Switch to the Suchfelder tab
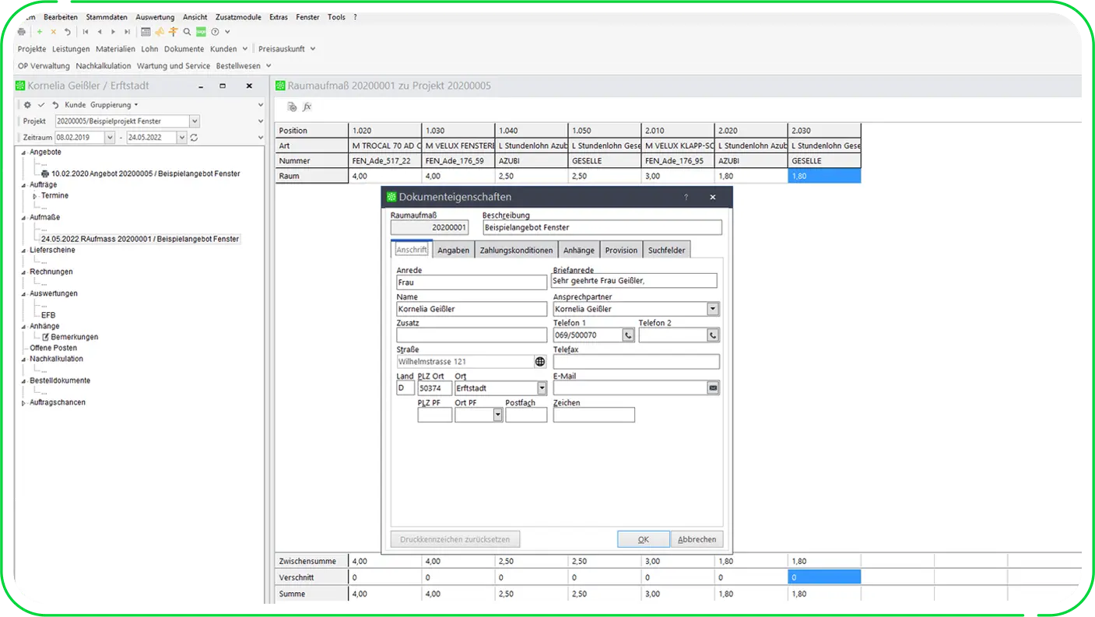Viewport: 1095px width, 617px height. [667, 250]
